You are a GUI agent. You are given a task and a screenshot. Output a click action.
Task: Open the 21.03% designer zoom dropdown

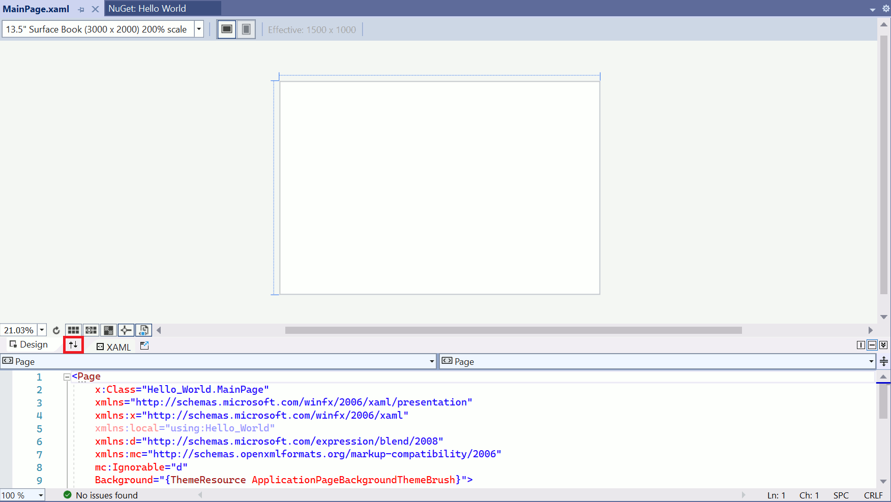[x=42, y=330]
